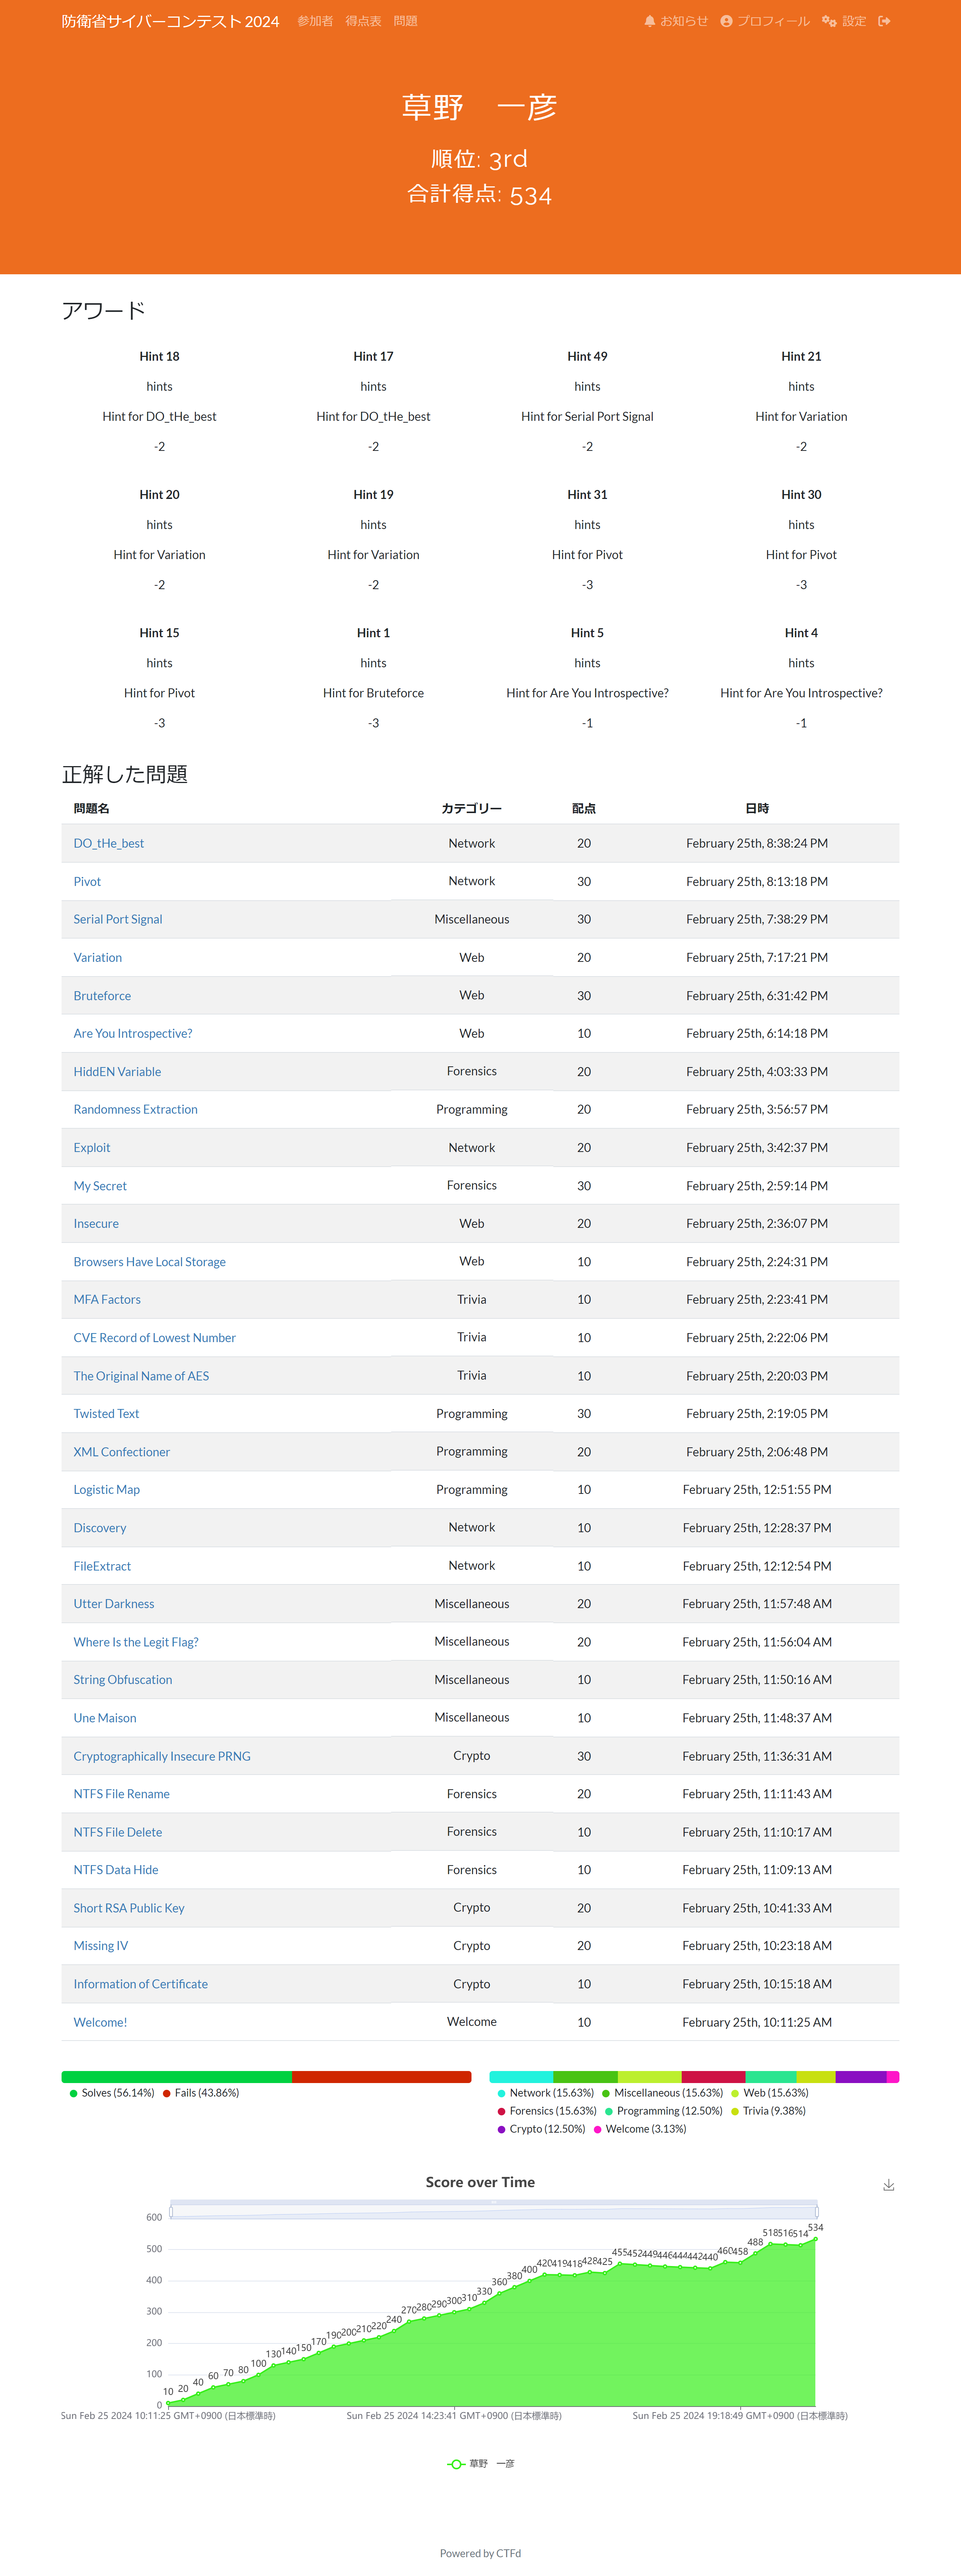
Task: Click the logout arrow icon
Action: point(884,21)
